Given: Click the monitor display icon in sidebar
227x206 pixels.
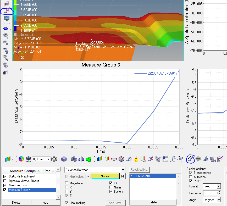Looking at the screenshot, I should [x=7, y=18].
